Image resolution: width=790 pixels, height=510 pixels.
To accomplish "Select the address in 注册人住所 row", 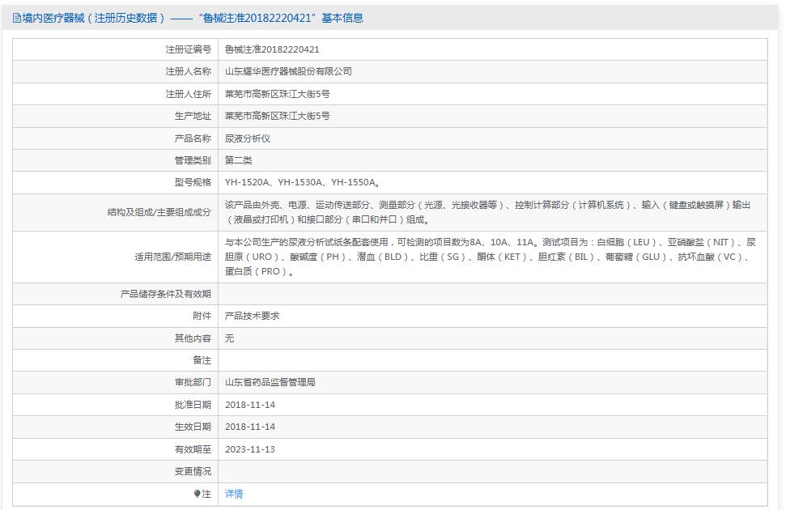I will pos(278,94).
